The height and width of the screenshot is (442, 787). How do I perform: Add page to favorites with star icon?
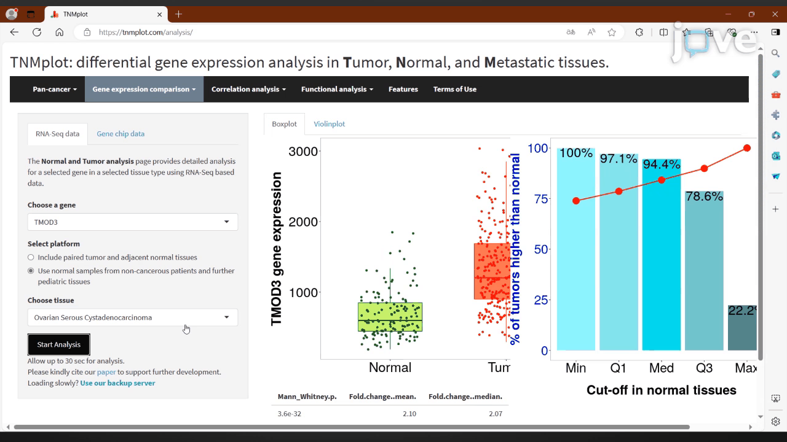[x=612, y=33]
